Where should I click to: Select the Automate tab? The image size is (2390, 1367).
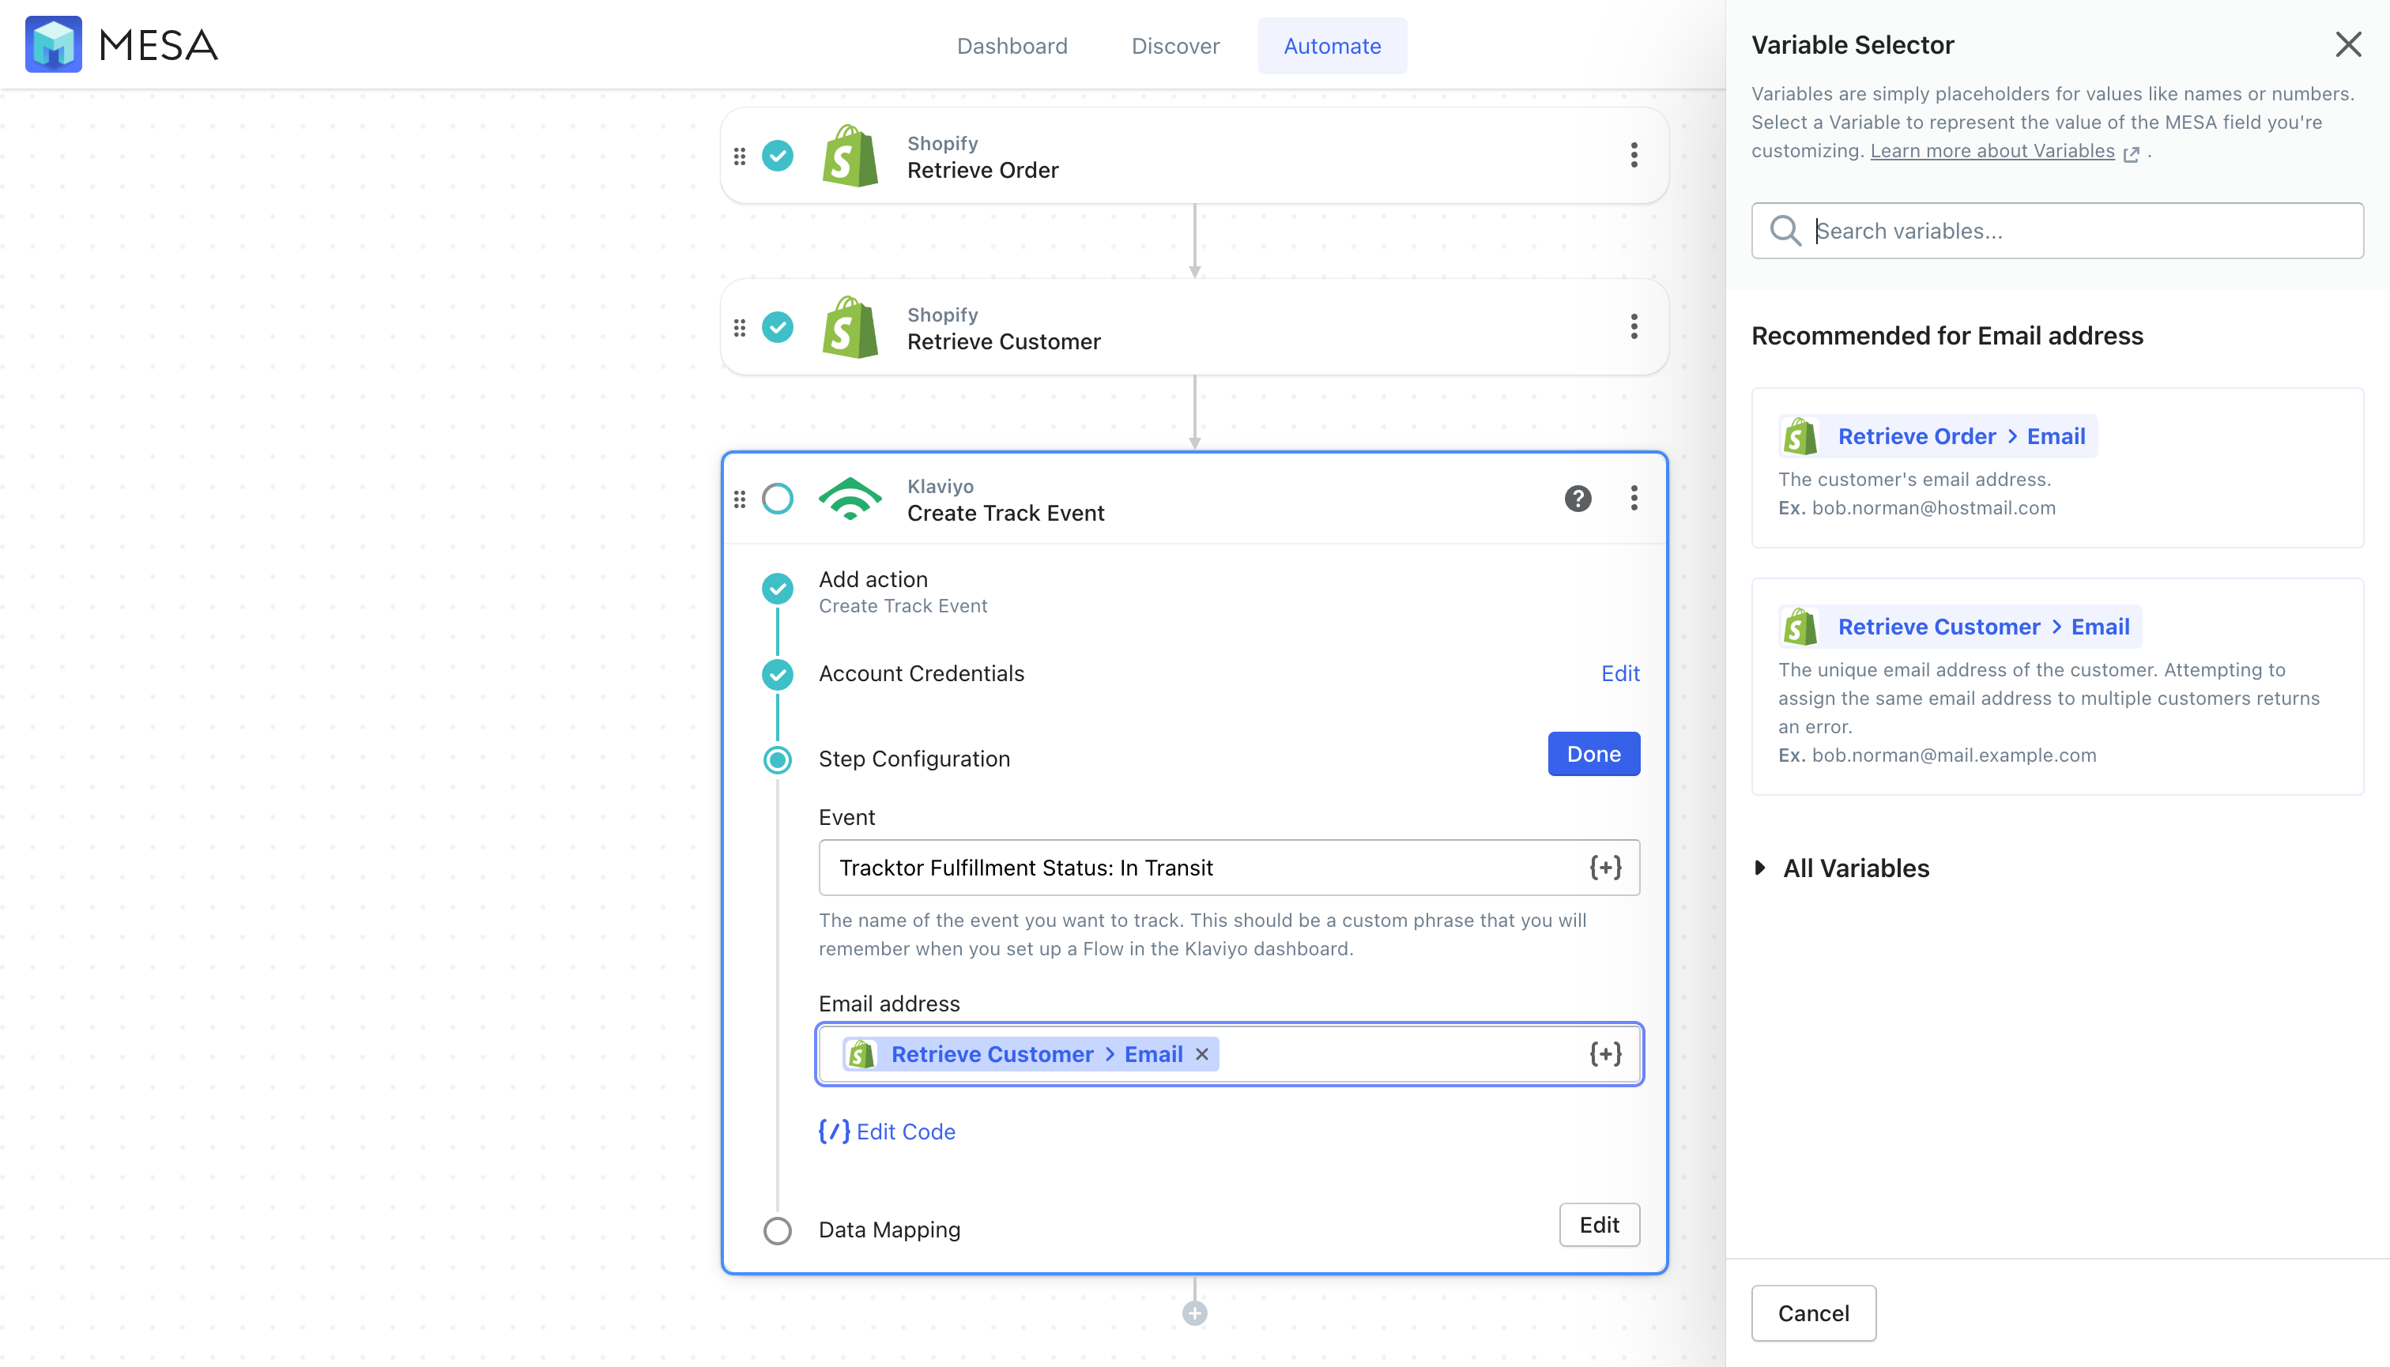1332,45
